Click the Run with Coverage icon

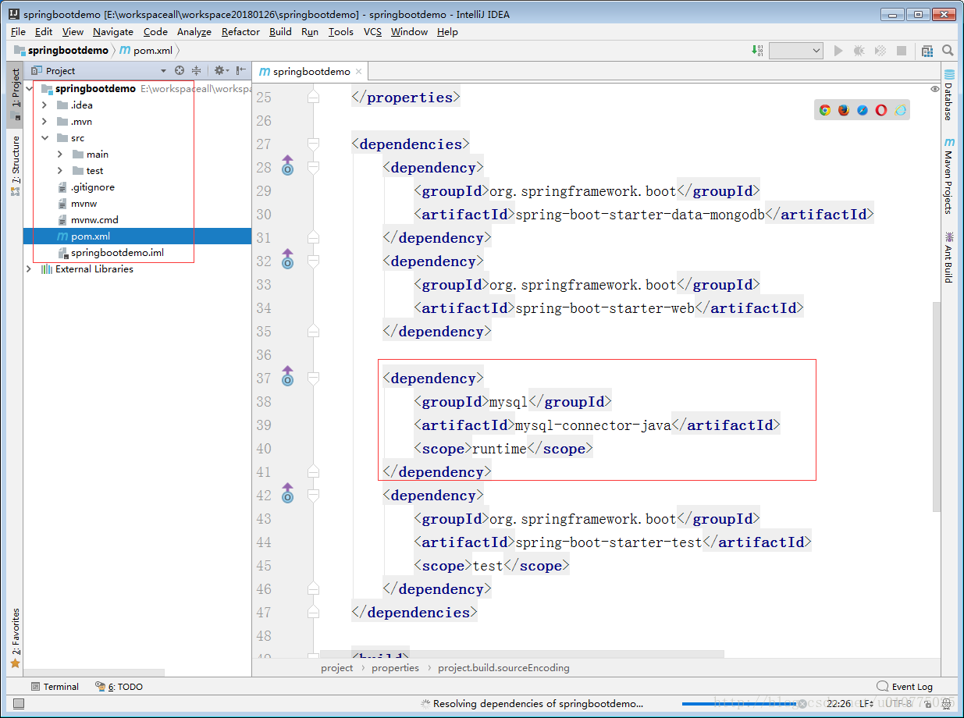click(x=880, y=50)
